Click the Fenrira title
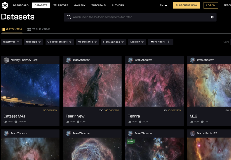Image resolution: width=231 pixels, height=160 pixels. coord(134,116)
